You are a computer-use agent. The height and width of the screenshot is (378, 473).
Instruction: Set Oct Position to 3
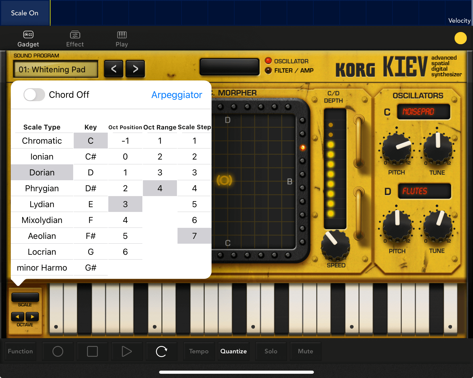[125, 204]
